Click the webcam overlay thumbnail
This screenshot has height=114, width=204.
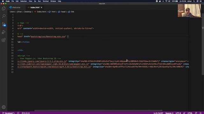(189, 10)
